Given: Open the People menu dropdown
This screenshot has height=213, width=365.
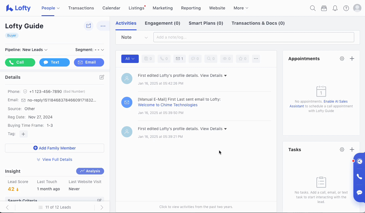Looking at the screenshot, I should [x=50, y=8].
